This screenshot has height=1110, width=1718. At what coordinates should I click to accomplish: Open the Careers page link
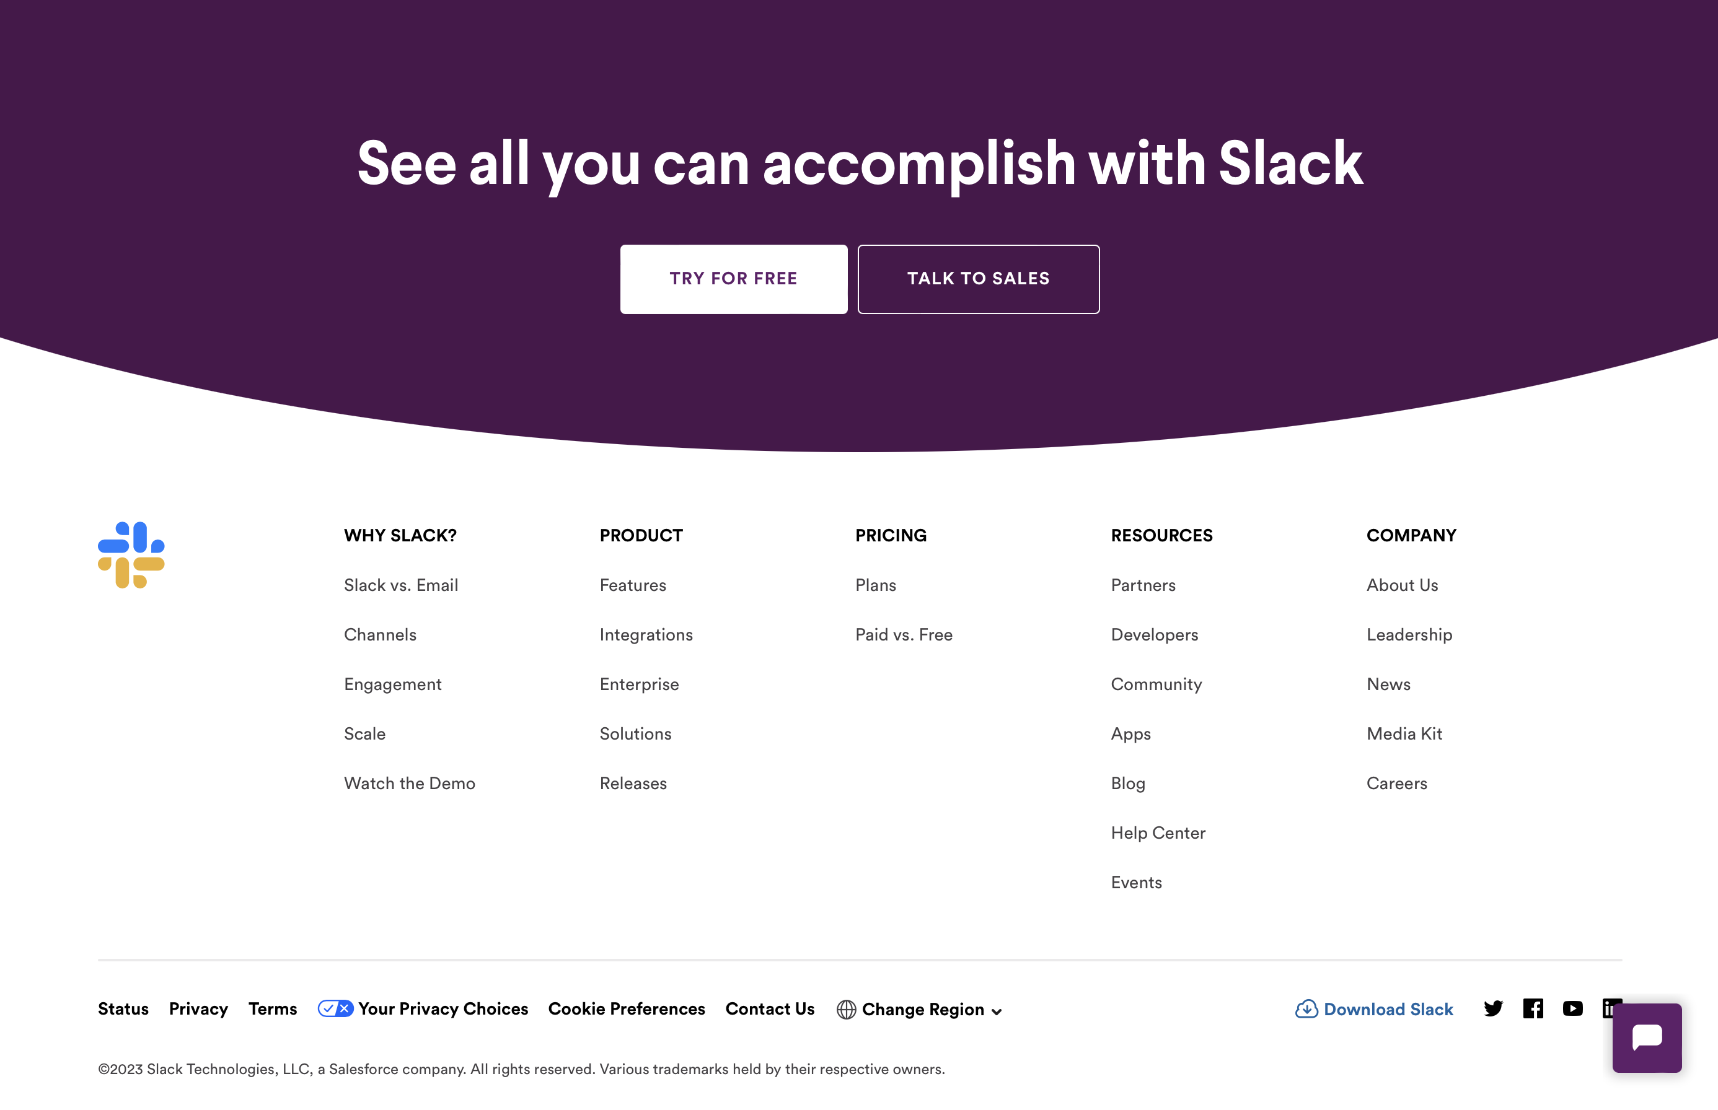[x=1396, y=784]
